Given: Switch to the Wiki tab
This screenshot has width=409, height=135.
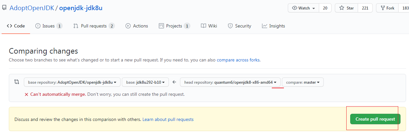Looking at the screenshot, I should click(209, 26).
